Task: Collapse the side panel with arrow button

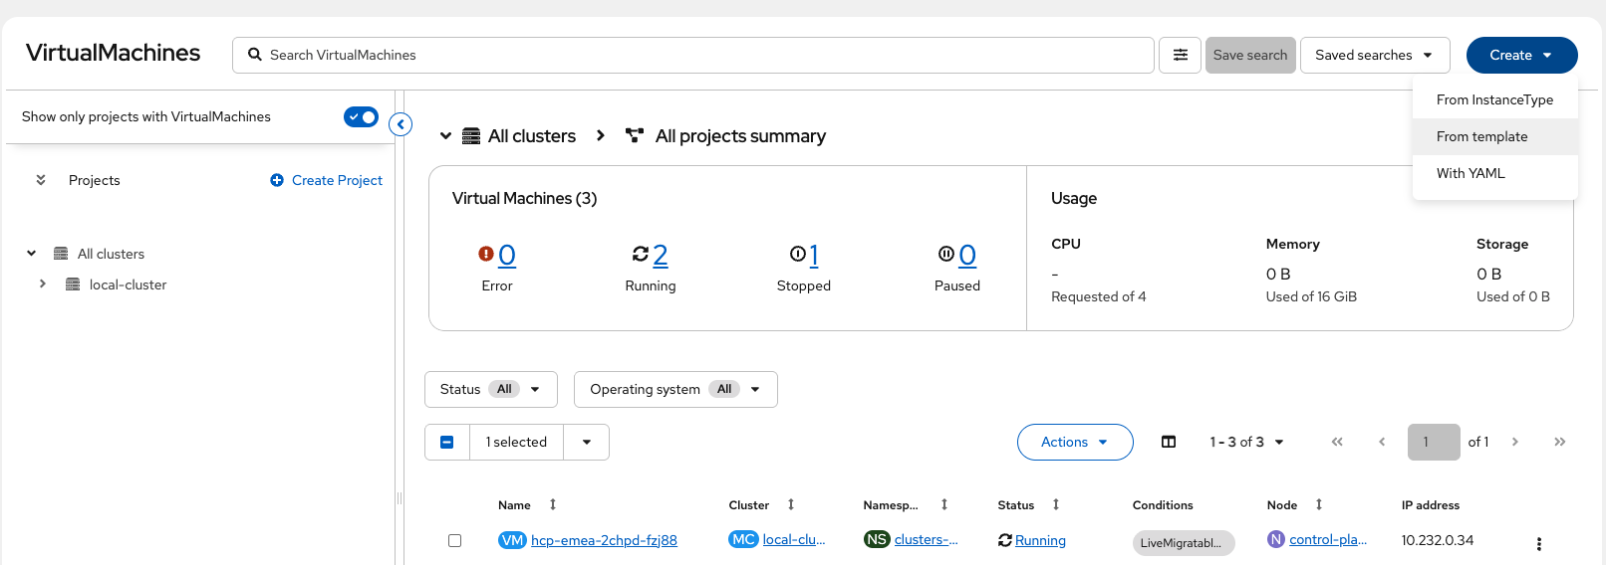Action: [x=401, y=124]
